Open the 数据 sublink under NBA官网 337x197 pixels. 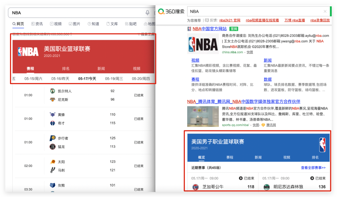click(268, 79)
